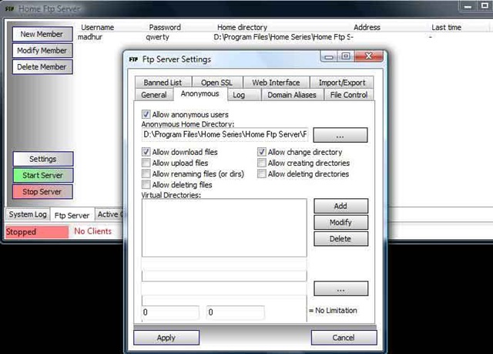Viewport: 493px width, 354px height.
Task: Click the first 0 limit field
Action: click(x=170, y=312)
